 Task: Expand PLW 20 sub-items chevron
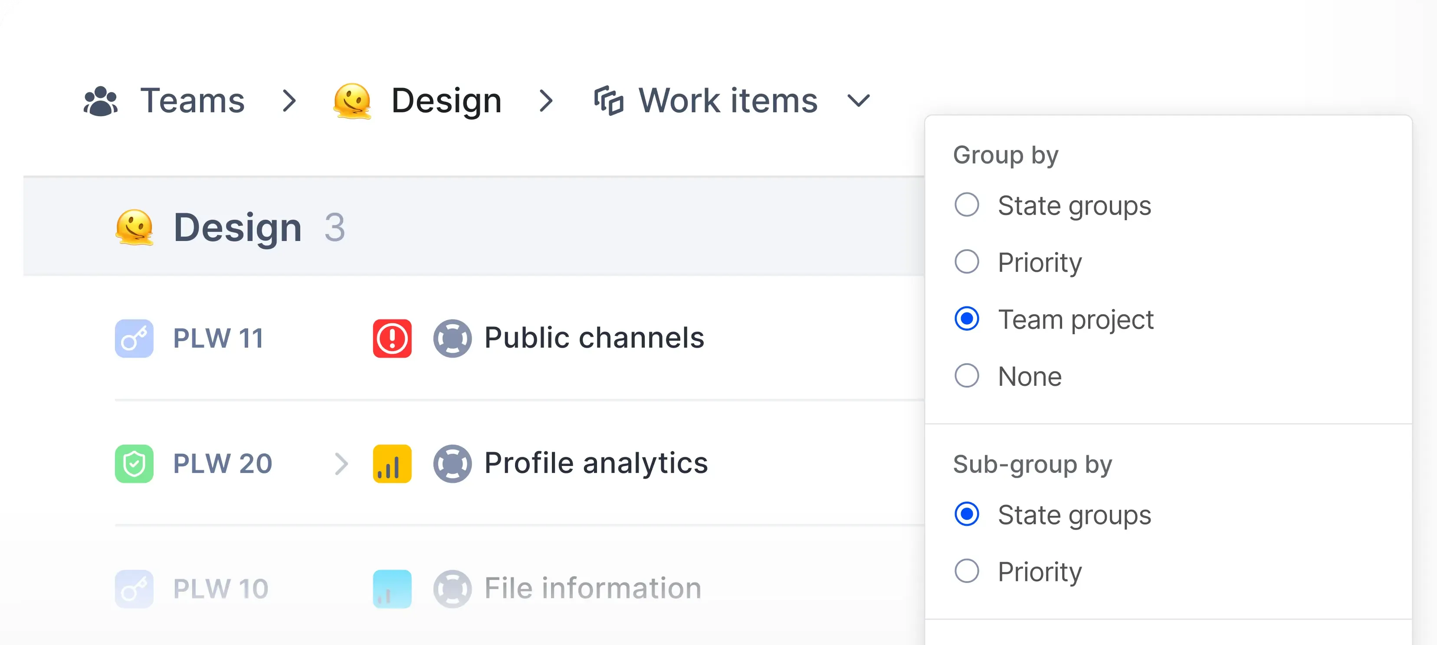tap(341, 463)
